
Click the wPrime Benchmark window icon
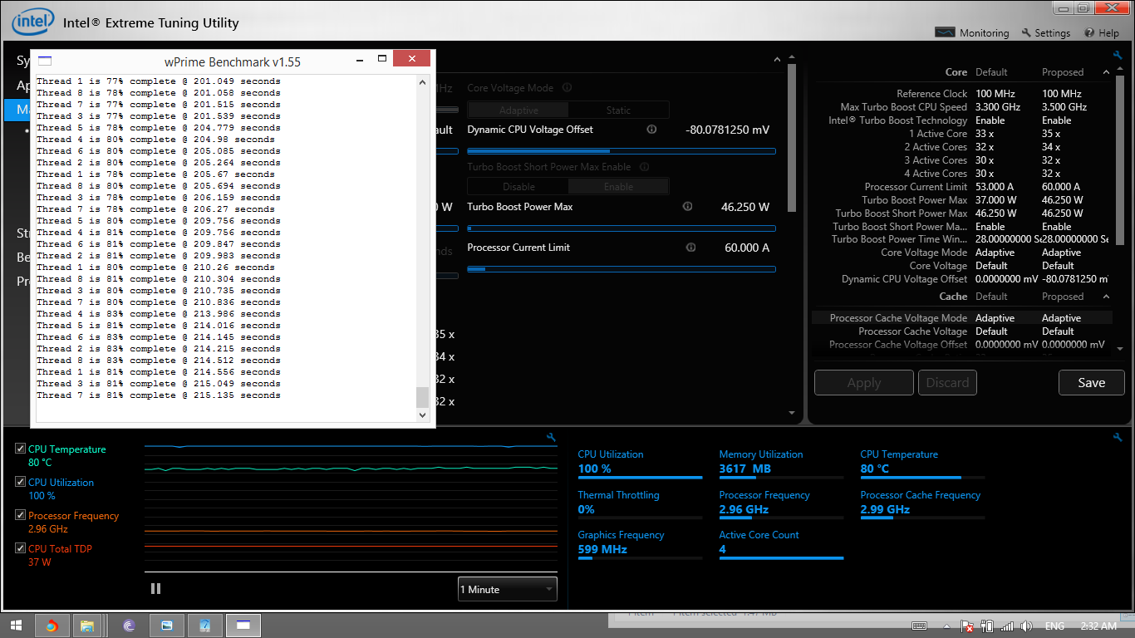click(45, 61)
